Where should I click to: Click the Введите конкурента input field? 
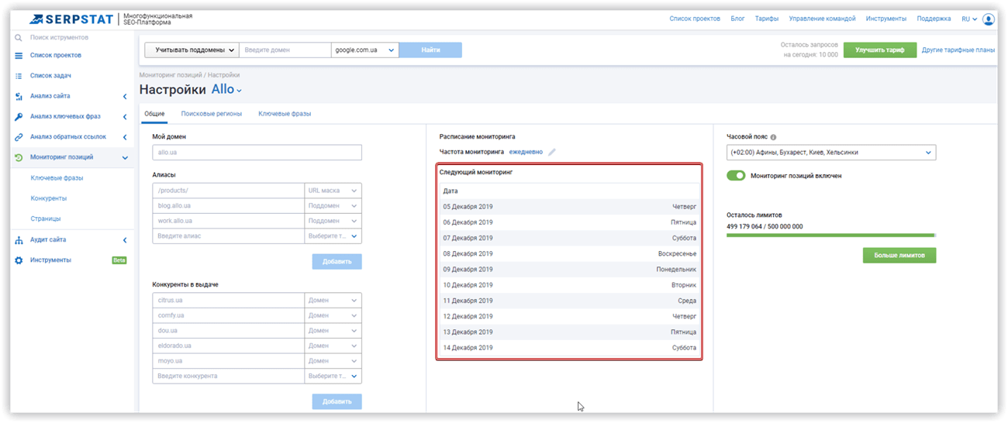(229, 376)
